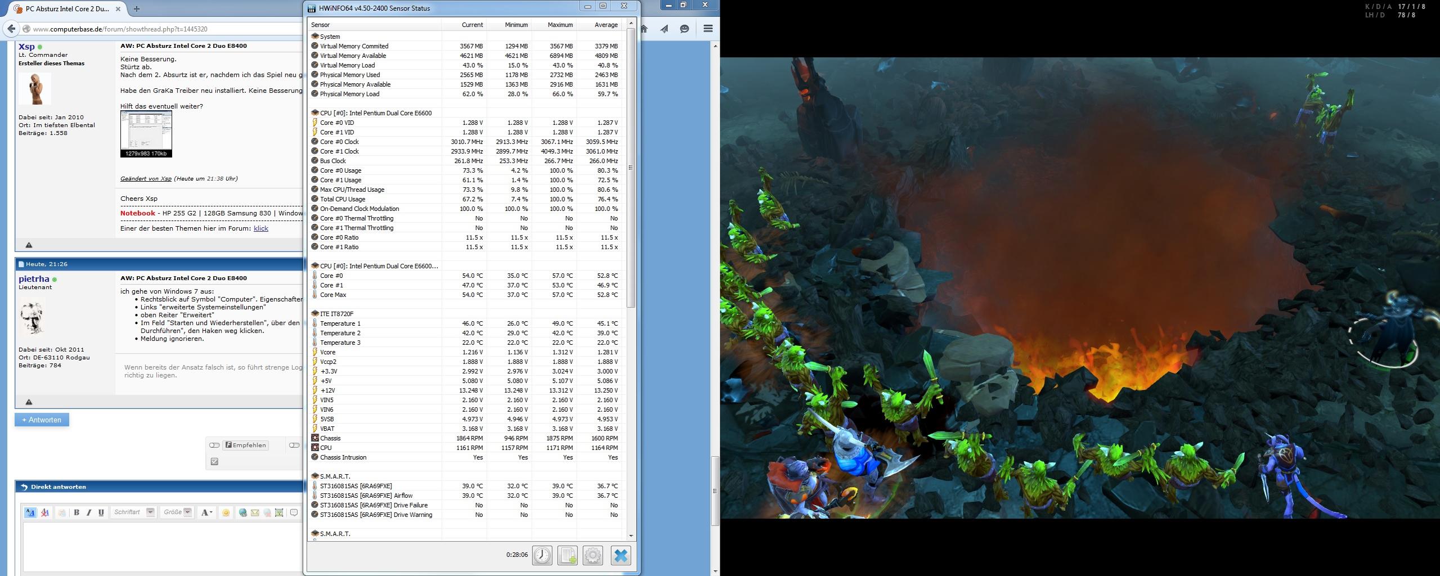1440x576 pixels.
Task: Select the 'Bus Clock' sensor row
Action: [x=465, y=161]
